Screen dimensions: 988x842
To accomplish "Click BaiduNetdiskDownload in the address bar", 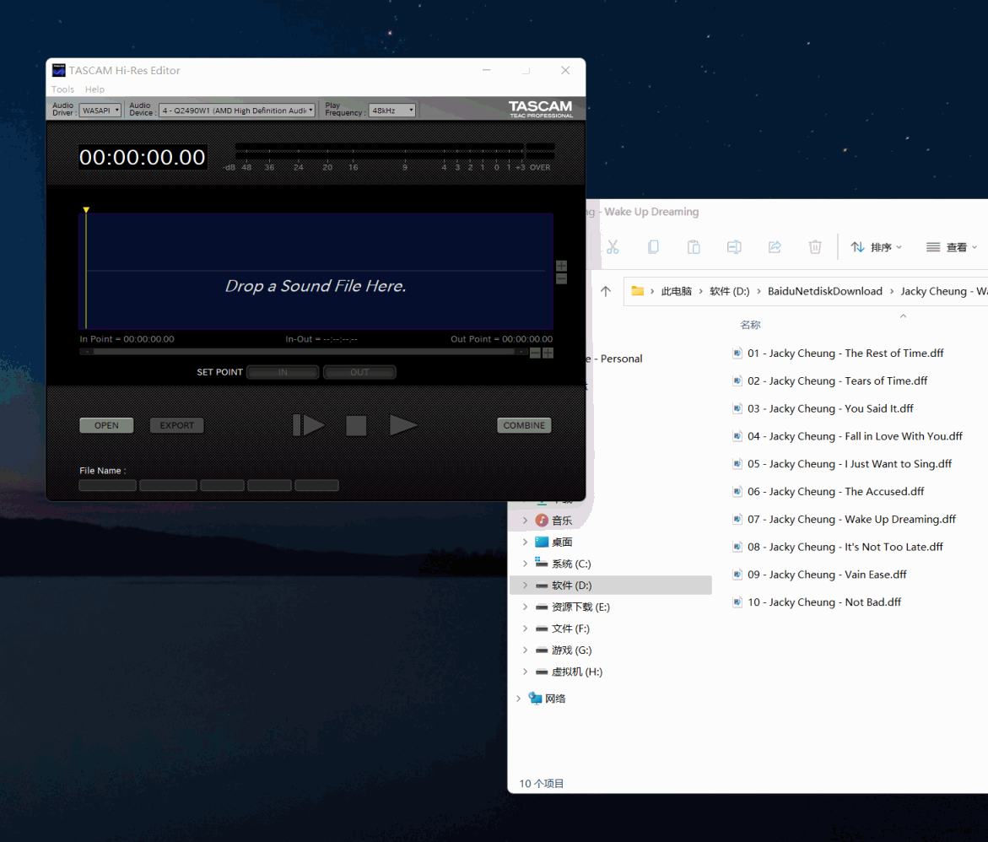I will point(825,291).
